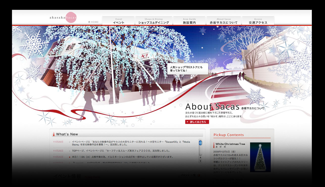Click the akasaka Sacas logo
Screen dimensions: 325x187
[63, 17]
